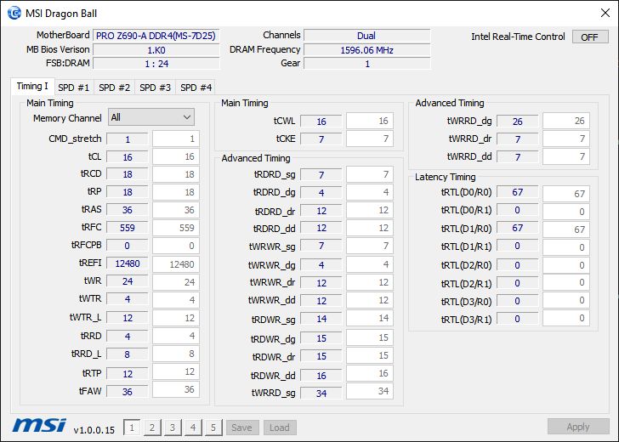
Task: Select profile slot 1 button
Action: coord(132,428)
